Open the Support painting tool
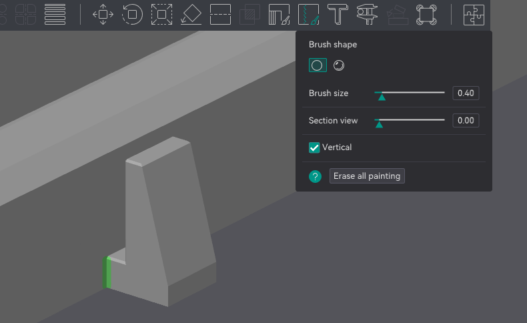Screen dimensions: 527x323 point(280,14)
